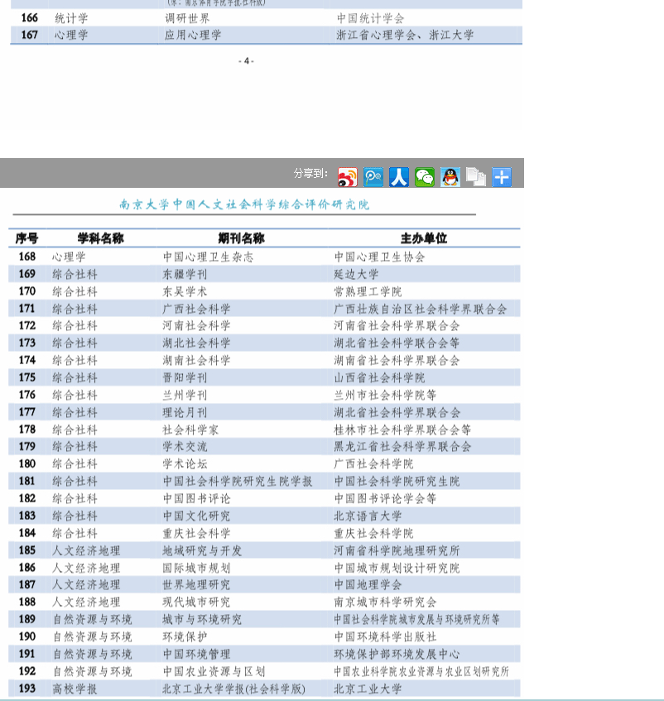Click publisher "浙江省心理学会、浙江大学"

[405, 35]
